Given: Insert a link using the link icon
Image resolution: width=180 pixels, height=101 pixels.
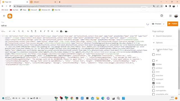Looking at the screenshot, I should point(57,31).
